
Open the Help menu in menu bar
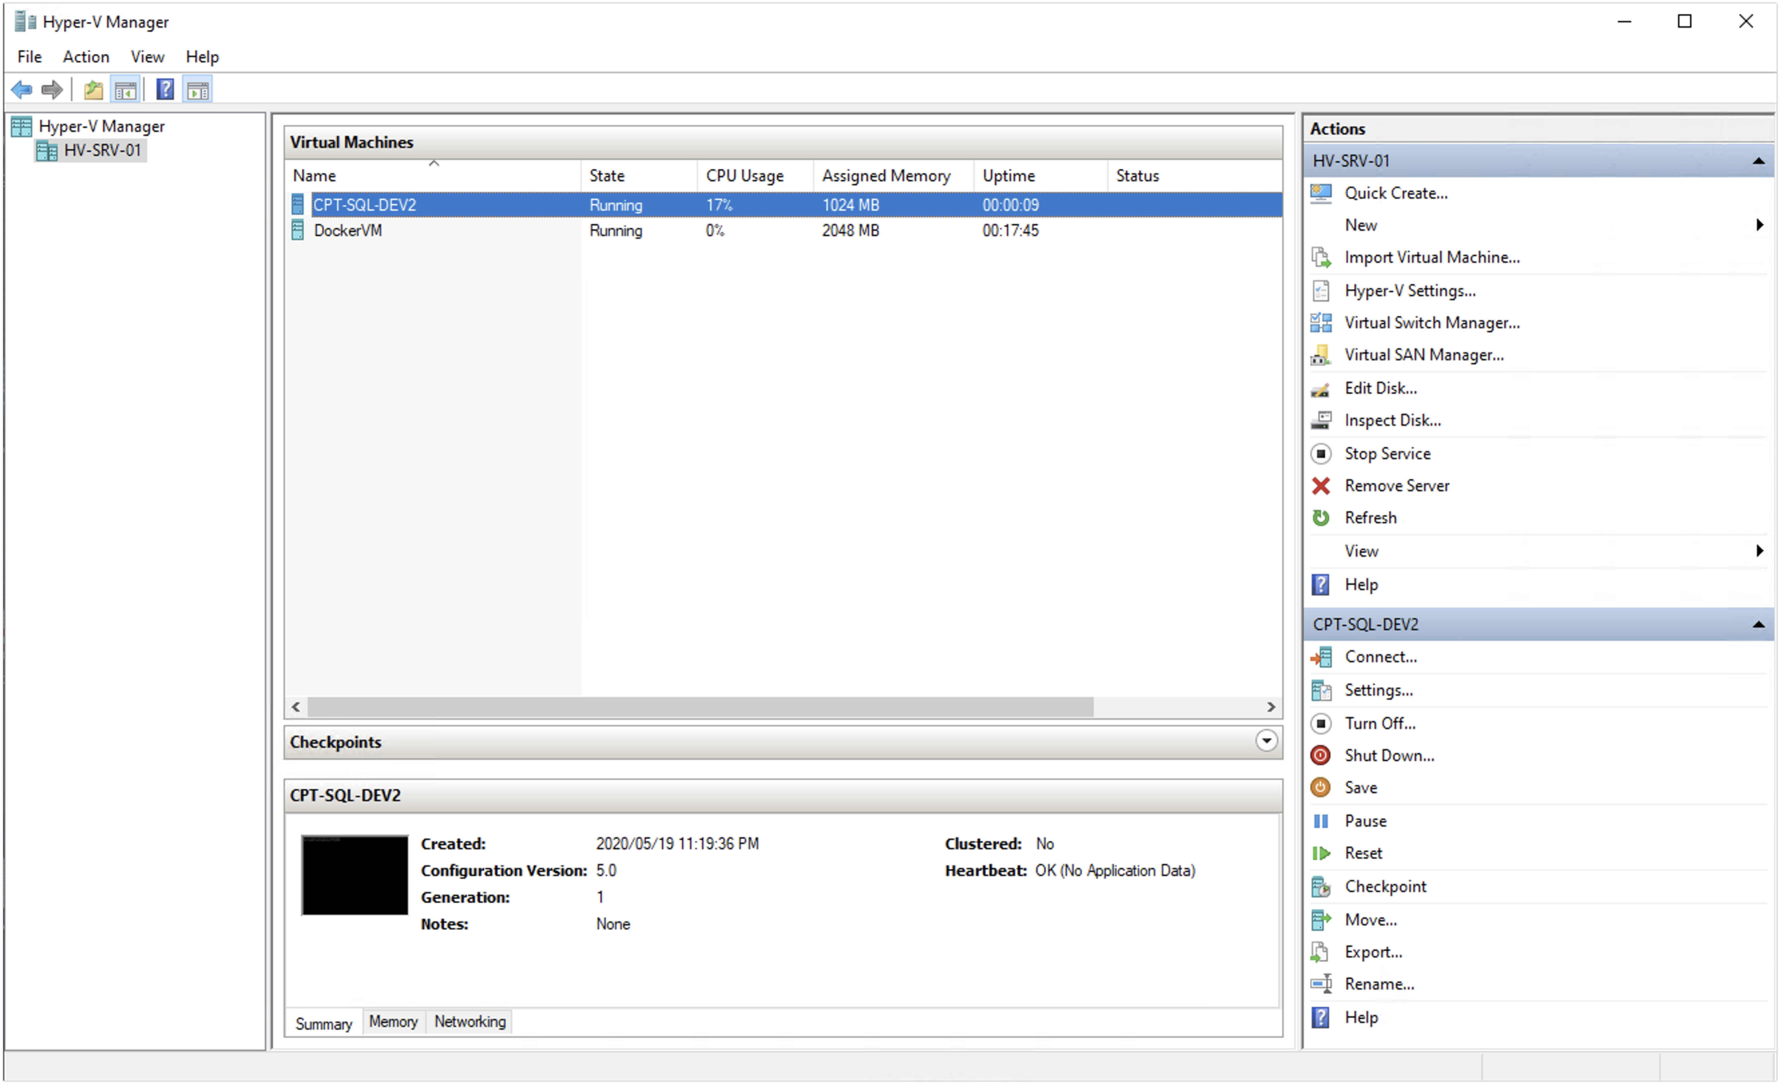coord(202,56)
